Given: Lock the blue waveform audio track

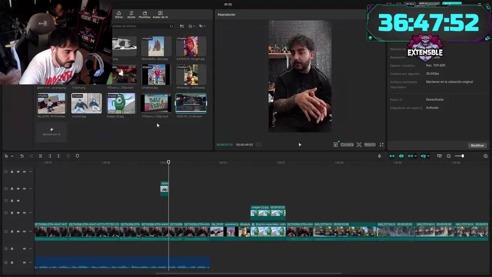Looking at the screenshot, I should pyautogui.click(x=12, y=262).
